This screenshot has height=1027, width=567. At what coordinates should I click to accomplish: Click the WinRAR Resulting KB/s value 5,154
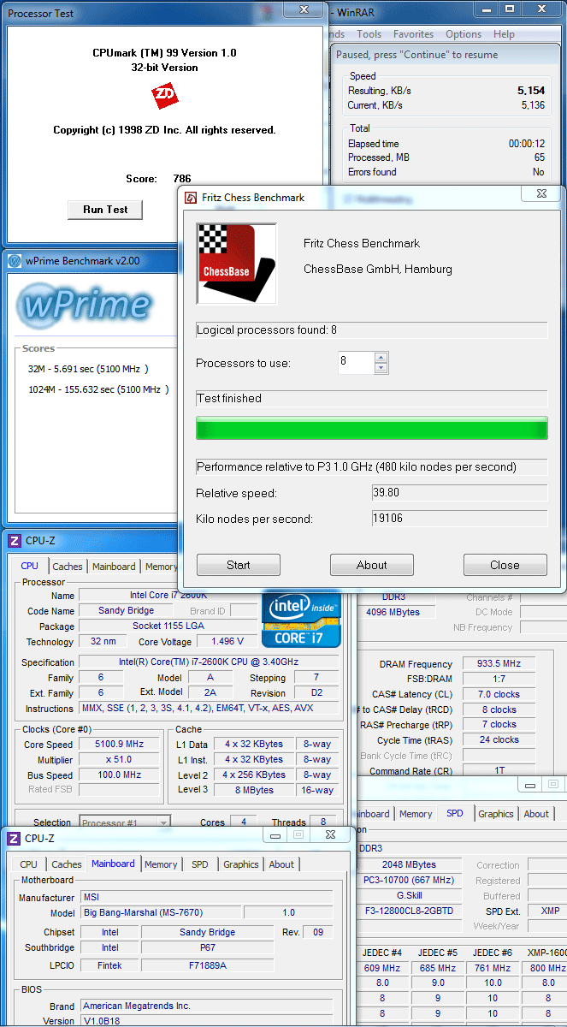click(531, 90)
